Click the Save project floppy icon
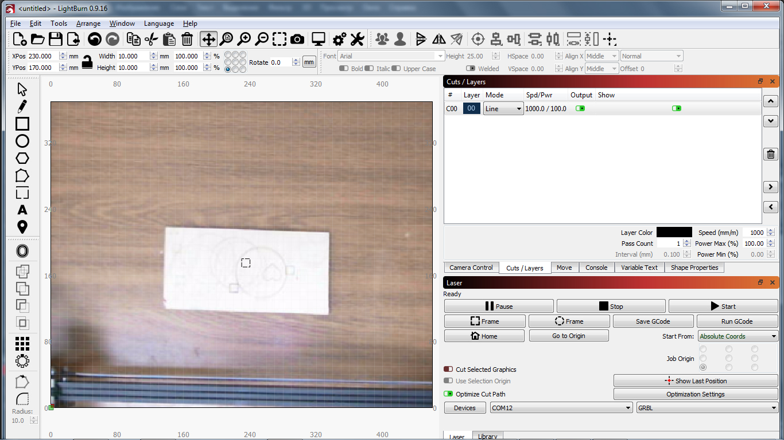 coord(55,39)
